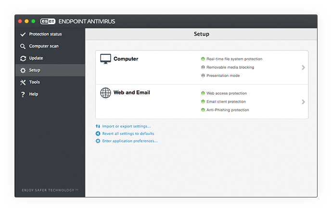Screen dimensions: 332x209
Task: Toggle Anti-Phishing protection status indicator
Action: pos(203,110)
